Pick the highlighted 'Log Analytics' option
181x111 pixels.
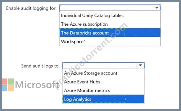pos(103,99)
